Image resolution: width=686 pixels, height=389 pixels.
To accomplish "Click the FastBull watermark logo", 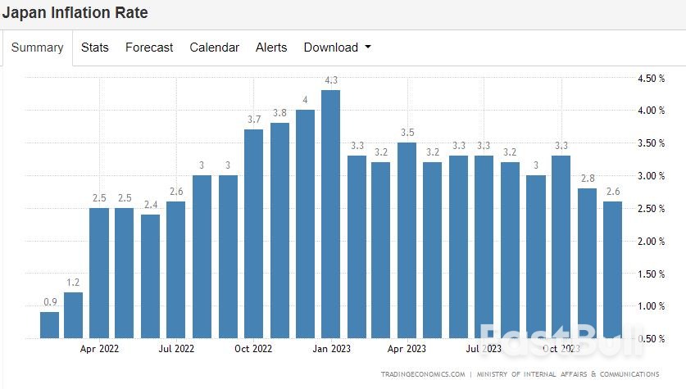I will (561, 340).
